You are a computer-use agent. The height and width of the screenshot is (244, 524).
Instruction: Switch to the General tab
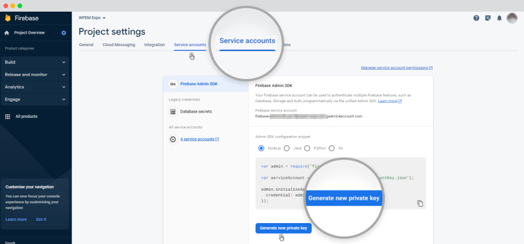[x=86, y=45]
